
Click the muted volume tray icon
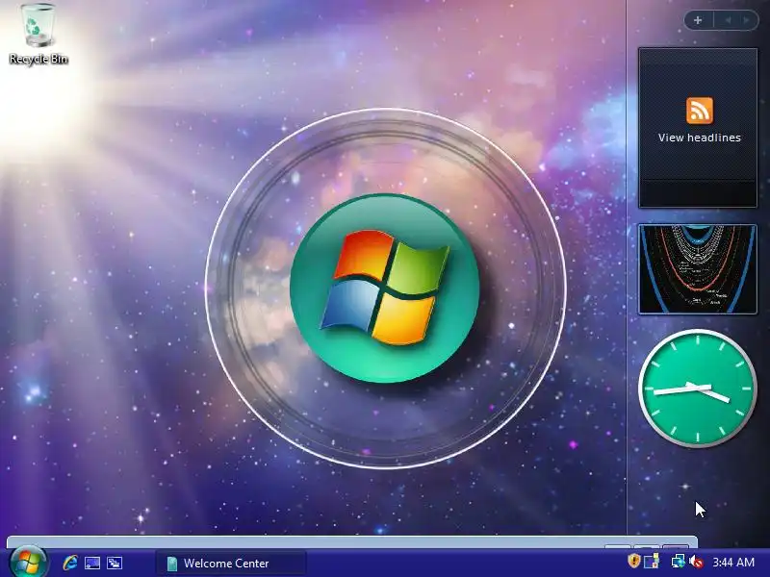[x=696, y=562]
